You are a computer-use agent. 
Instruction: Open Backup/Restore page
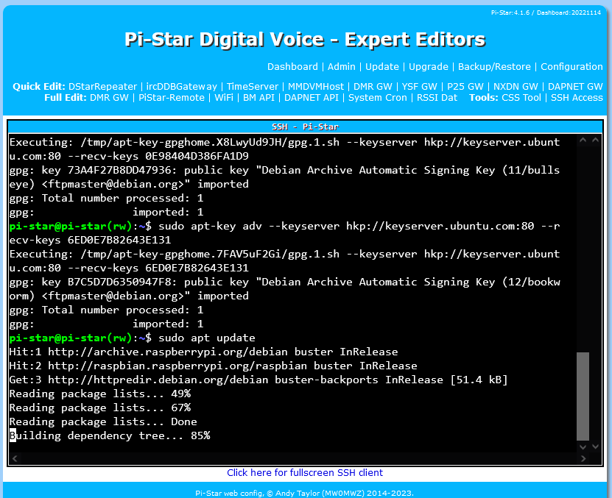pyautogui.click(x=494, y=67)
